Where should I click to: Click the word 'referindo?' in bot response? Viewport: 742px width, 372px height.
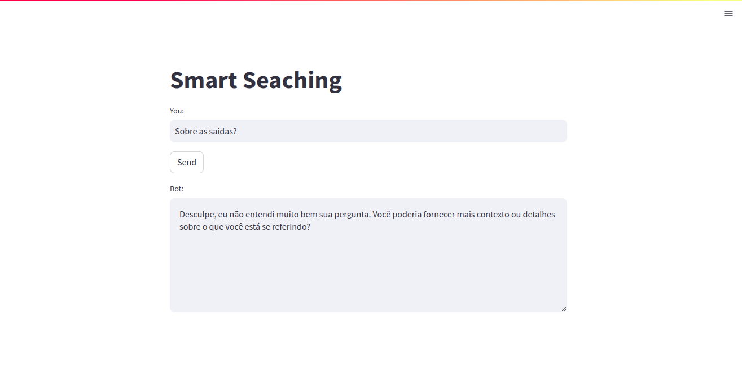coord(291,227)
